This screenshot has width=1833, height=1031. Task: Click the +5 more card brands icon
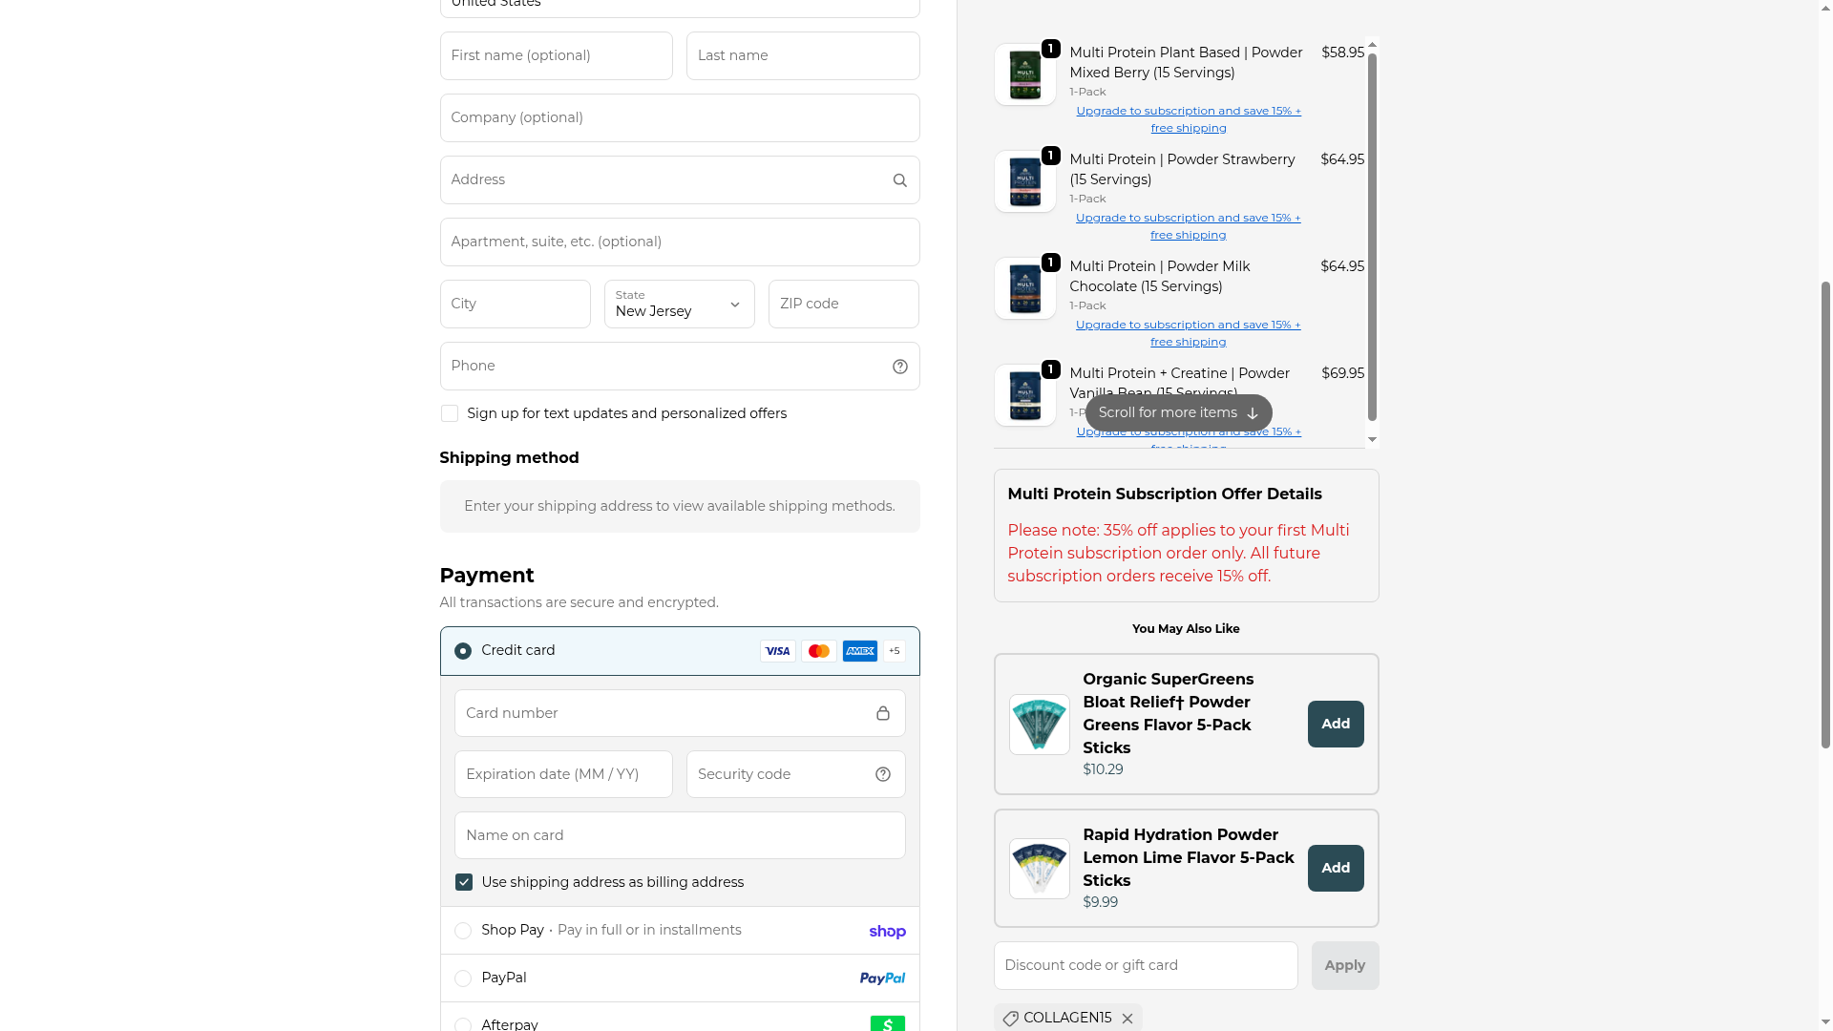pyautogui.click(x=894, y=651)
